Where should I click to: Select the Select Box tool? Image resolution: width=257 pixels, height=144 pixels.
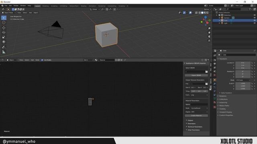4,18
